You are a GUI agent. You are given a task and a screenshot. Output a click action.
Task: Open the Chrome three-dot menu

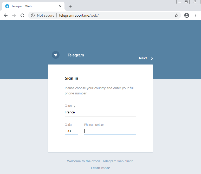point(195,15)
